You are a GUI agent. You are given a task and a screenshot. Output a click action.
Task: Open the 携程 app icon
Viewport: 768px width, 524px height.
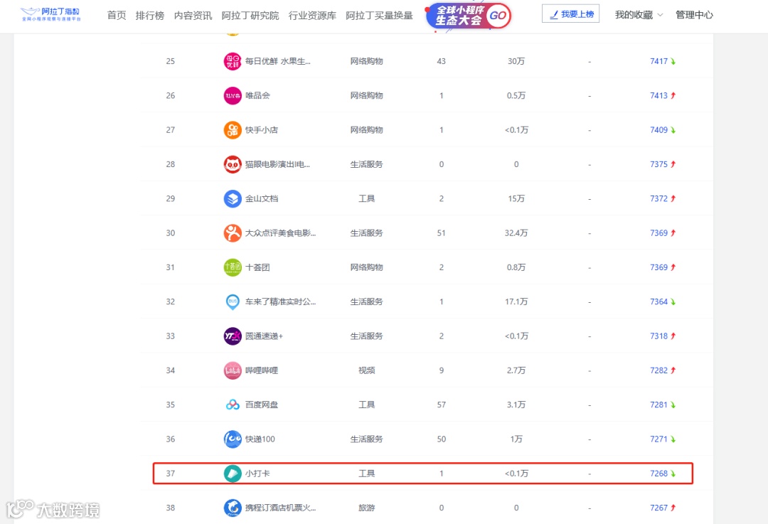click(x=232, y=508)
